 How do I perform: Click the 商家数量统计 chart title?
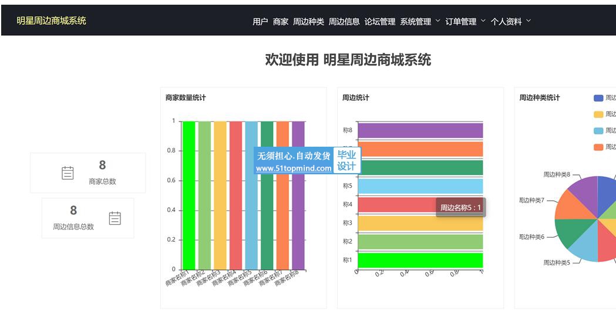pos(186,98)
